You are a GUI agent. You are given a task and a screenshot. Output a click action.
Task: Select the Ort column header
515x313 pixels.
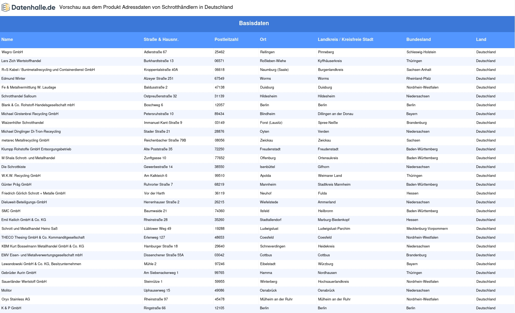263,40
